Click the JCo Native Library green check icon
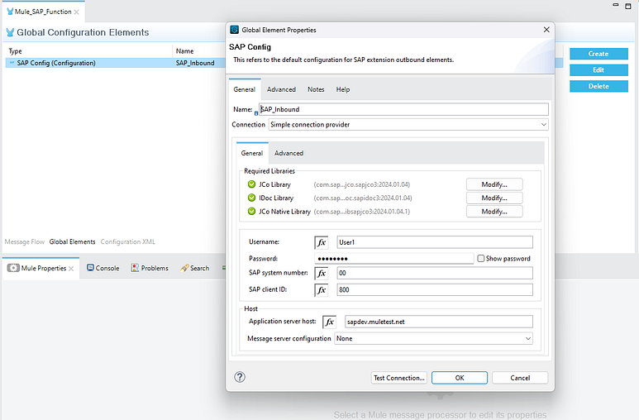 [251, 211]
